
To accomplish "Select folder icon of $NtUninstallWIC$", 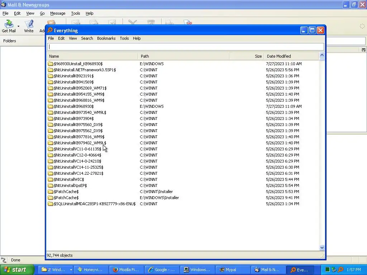I will click(50, 179).
